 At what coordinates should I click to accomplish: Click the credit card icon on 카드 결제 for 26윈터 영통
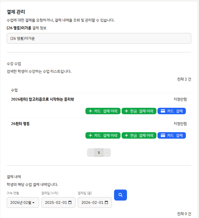[163, 135]
